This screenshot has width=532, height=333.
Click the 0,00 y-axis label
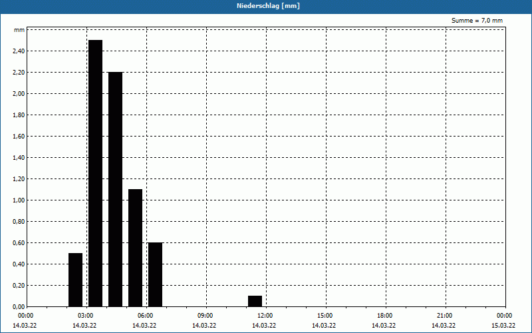pos(19,307)
